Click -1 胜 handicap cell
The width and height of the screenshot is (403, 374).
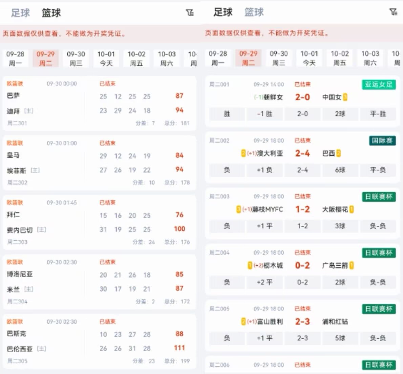click(x=265, y=114)
